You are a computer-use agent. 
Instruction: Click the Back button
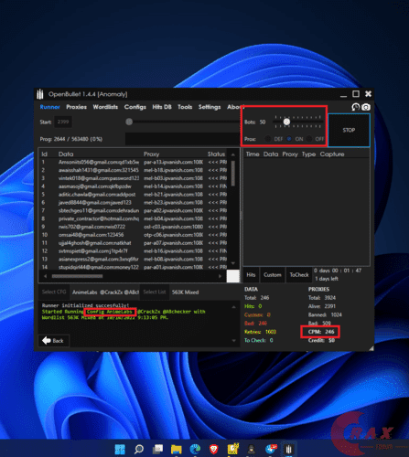pos(53,341)
